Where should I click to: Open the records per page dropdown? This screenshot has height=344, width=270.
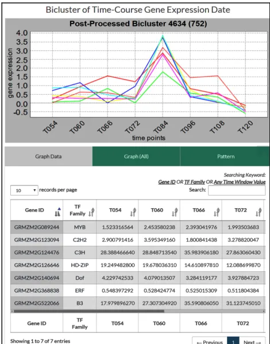[24, 190]
